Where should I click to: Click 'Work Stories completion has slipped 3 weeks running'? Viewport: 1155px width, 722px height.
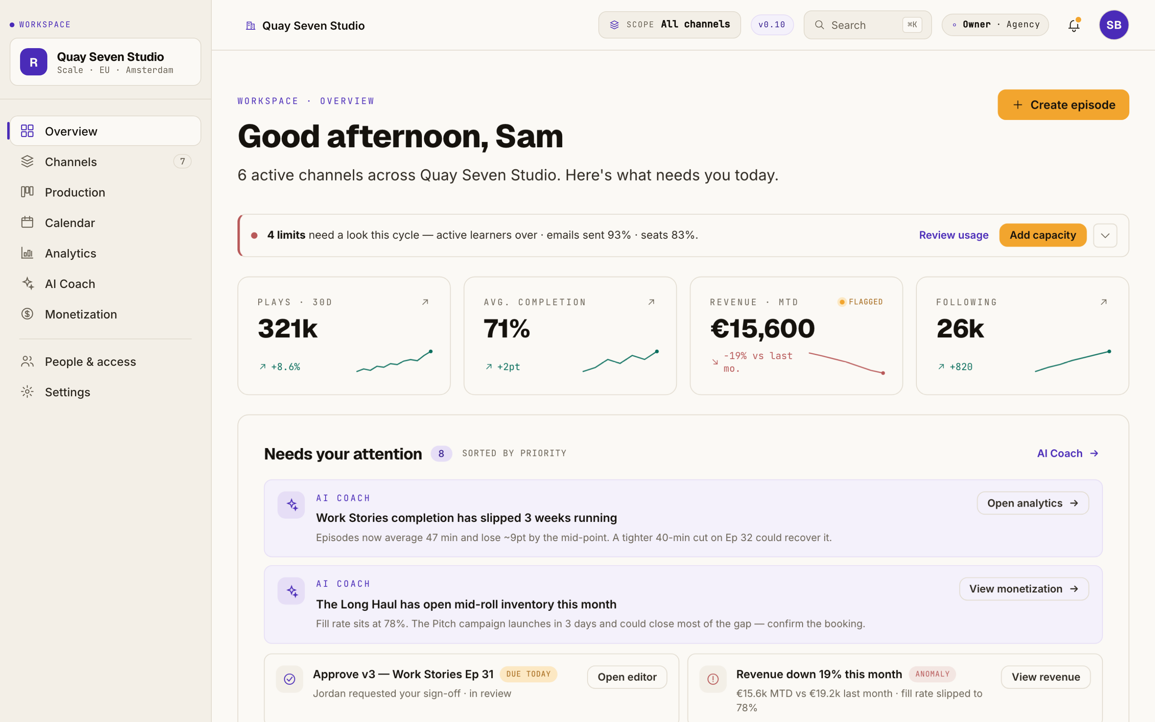466,517
